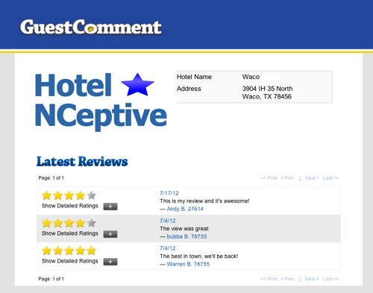Go to First page in bottom pagination
This screenshot has height=293, width=373.
[269, 279]
